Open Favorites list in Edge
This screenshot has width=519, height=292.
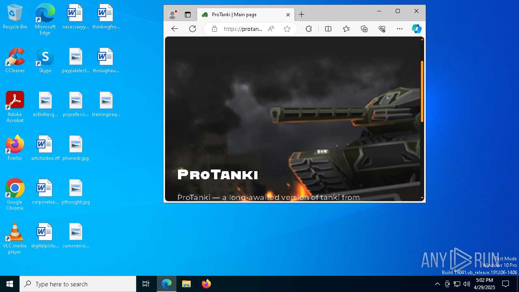pyautogui.click(x=346, y=29)
